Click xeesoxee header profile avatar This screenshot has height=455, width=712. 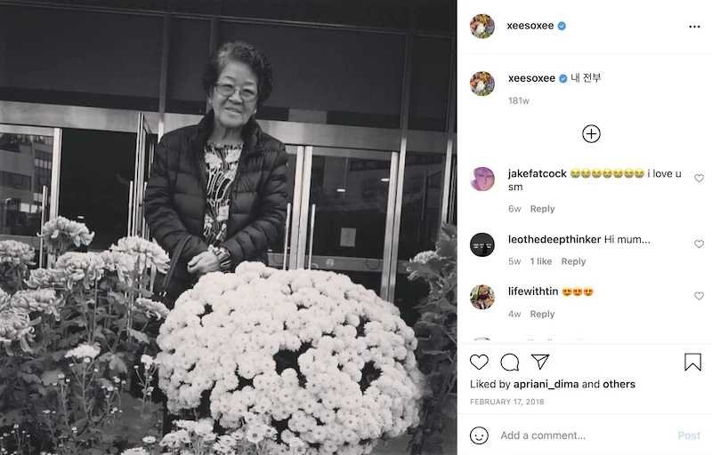482,27
